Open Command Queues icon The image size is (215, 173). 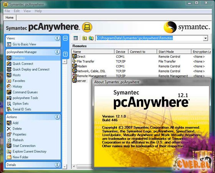(x=9, y=92)
